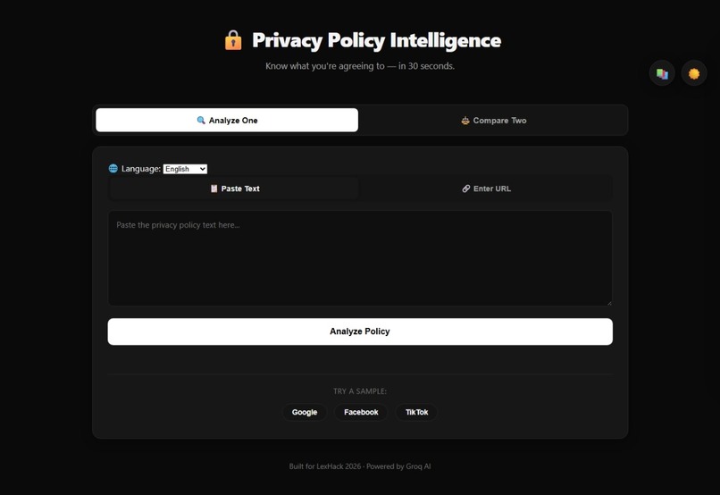
Task: Load the Facebook sample policy
Action: point(361,412)
